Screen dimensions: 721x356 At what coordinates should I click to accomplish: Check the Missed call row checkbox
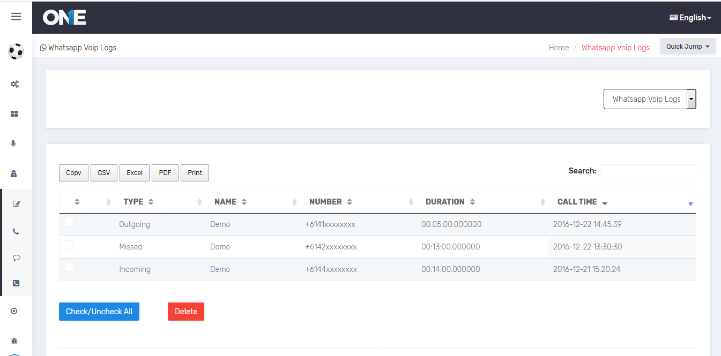[70, 245]
